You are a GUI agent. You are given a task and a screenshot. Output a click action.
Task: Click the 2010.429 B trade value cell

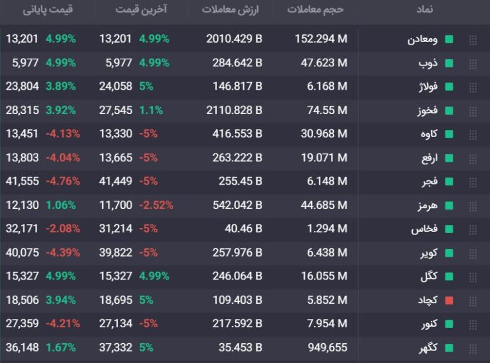pos(234,39)
